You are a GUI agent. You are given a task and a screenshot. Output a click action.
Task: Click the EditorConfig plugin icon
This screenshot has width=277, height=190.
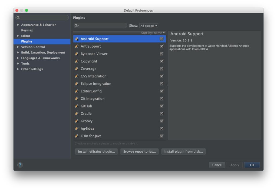coord(77,91)
